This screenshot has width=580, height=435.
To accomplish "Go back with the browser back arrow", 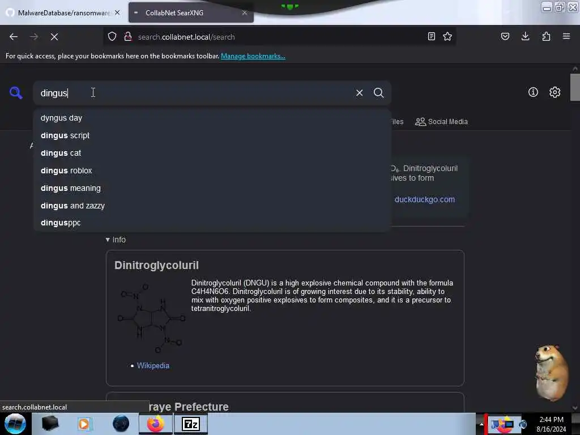I will [x=14, y=37].
